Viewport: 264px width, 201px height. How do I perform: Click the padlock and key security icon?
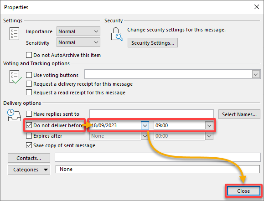click(x=117, y=34)
